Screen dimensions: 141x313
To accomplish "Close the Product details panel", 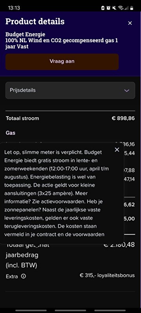I will tap(130, 23).
